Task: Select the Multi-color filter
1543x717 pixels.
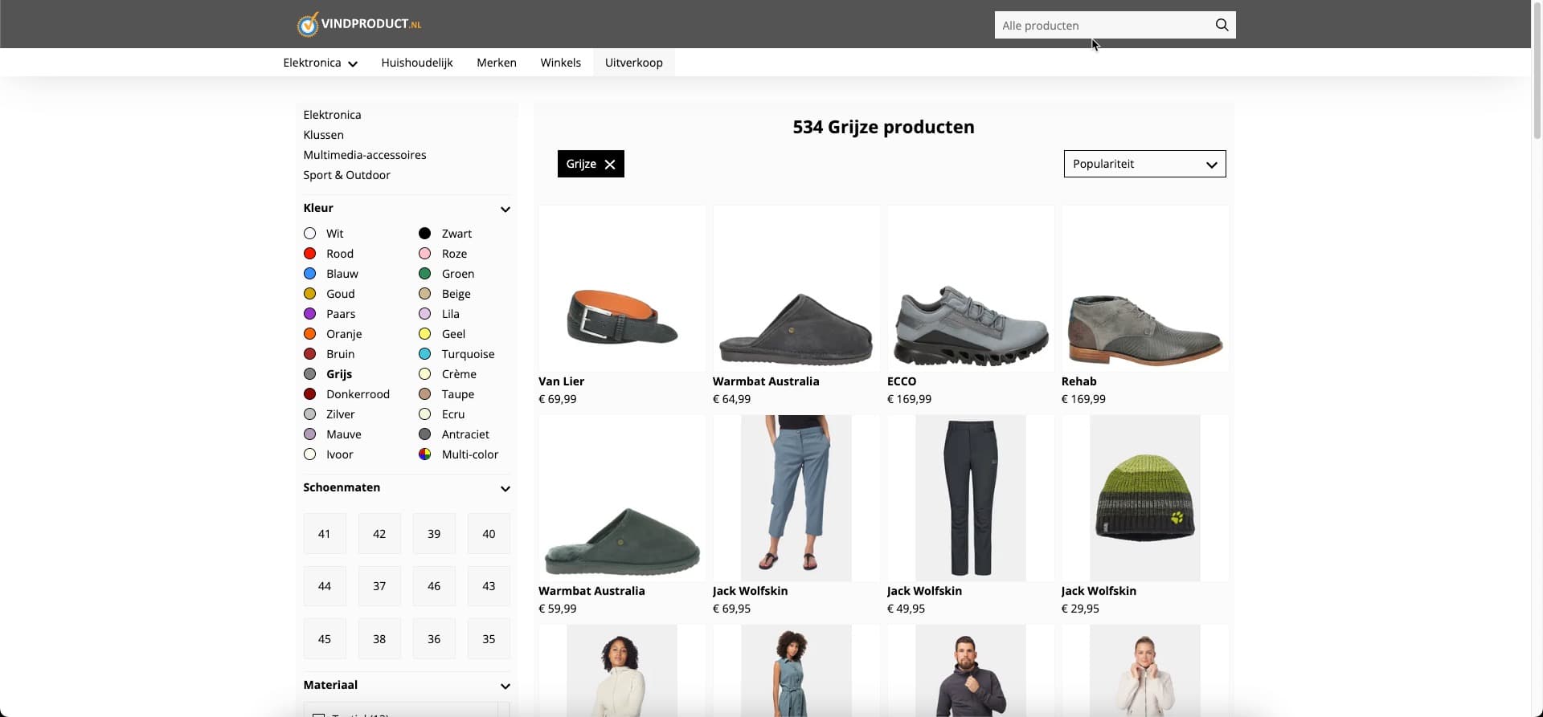Action: click(x=459, y=454)
